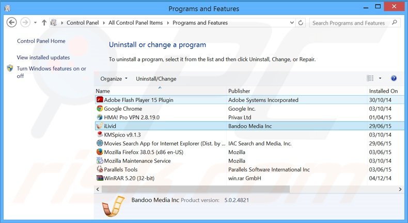Image resolution: width=408 pixels, height=223 pixels.
Task: Click the change view icon
Action: pyautogui.click(x=370, y=78)
